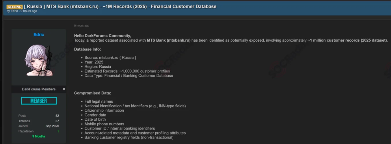Screen dimensions: 391x144
Task: Click the 'National identification / tax identifiers' item
Action: point(135,106)
